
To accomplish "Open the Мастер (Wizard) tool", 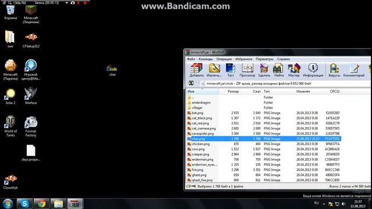I will click(294, 70).
